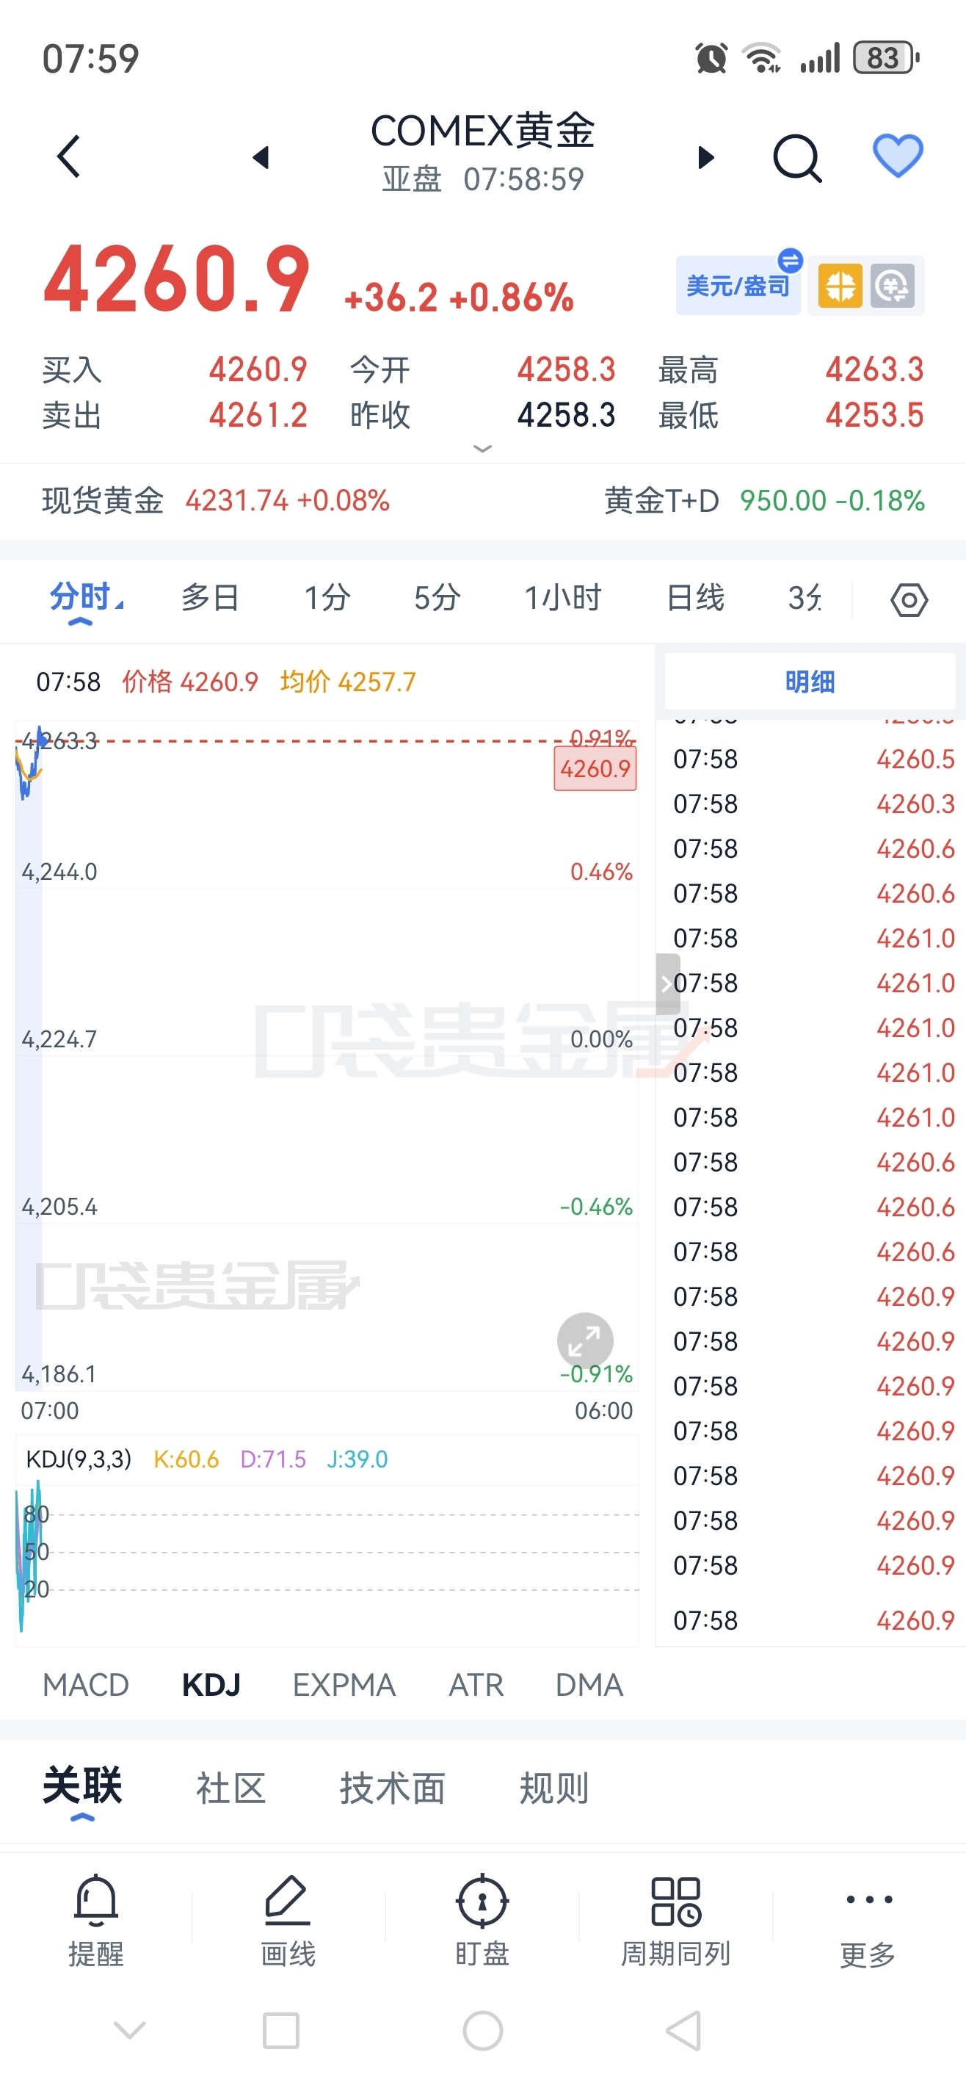Image resolution: width=966 pixels, height=2080 pixels.
Task: Open 黄金T+D 950.00 quote
Action: point(764,501)
